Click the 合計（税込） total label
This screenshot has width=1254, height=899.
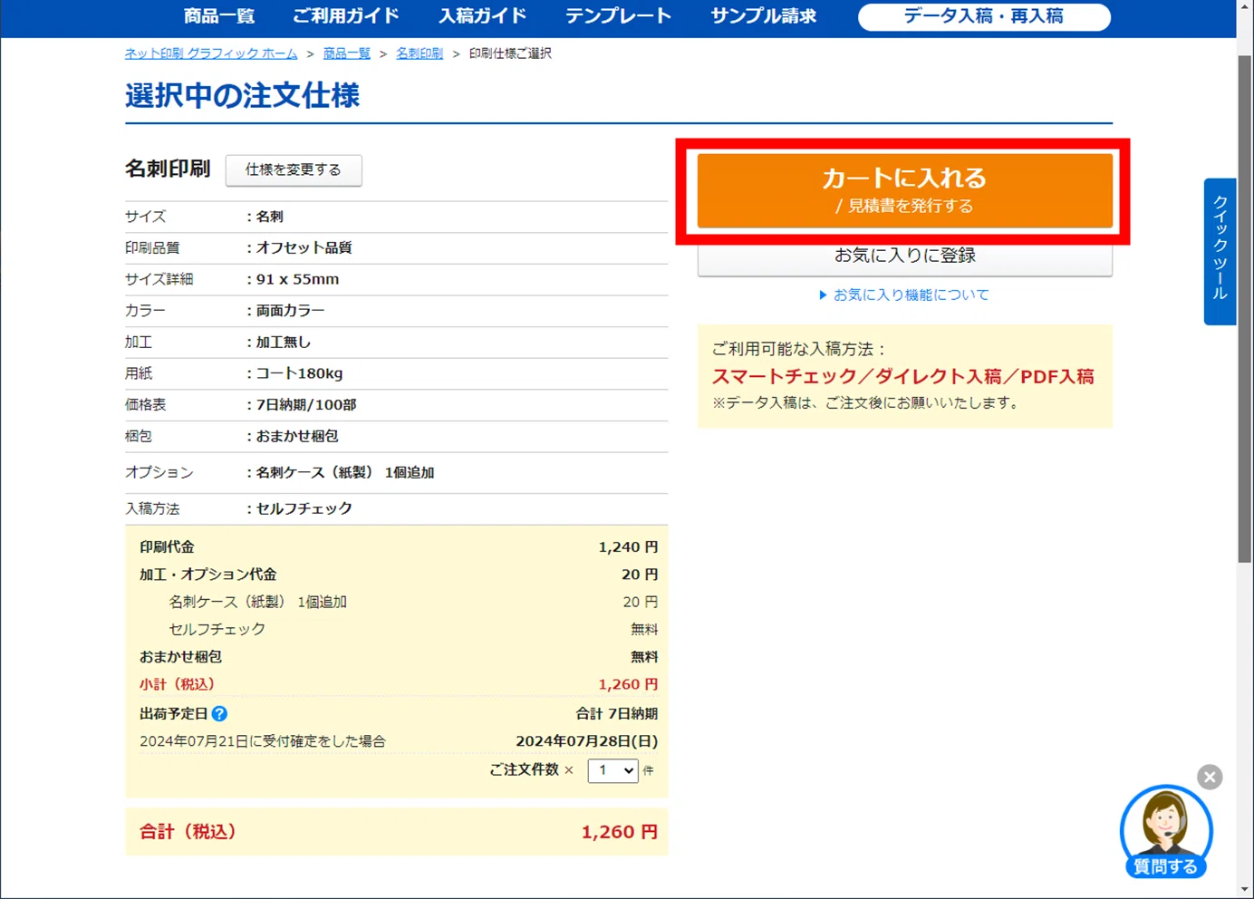[x=188, y=832]
